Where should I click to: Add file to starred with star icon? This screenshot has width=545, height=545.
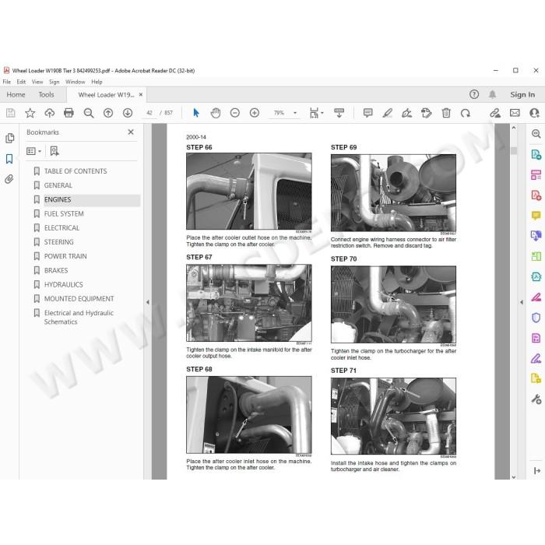tap(30, 113)
